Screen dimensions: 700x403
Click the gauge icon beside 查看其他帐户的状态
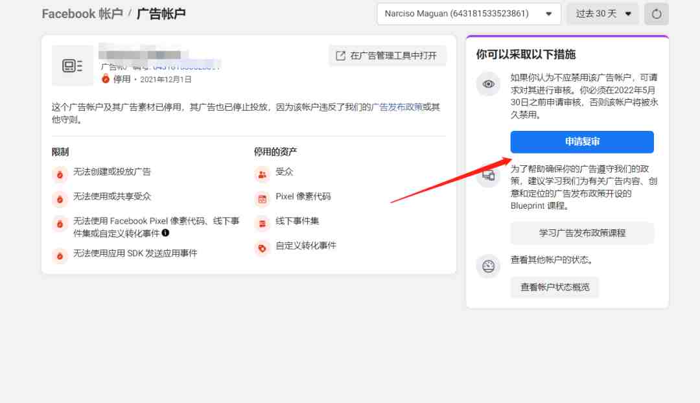[489, 266]
